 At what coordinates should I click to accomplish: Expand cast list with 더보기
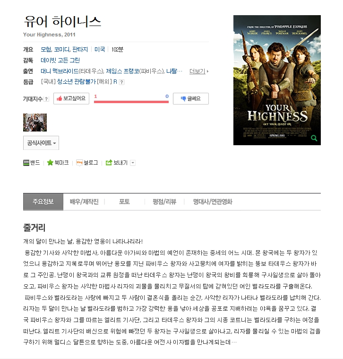pyautogui.click(x=199, y=71)
